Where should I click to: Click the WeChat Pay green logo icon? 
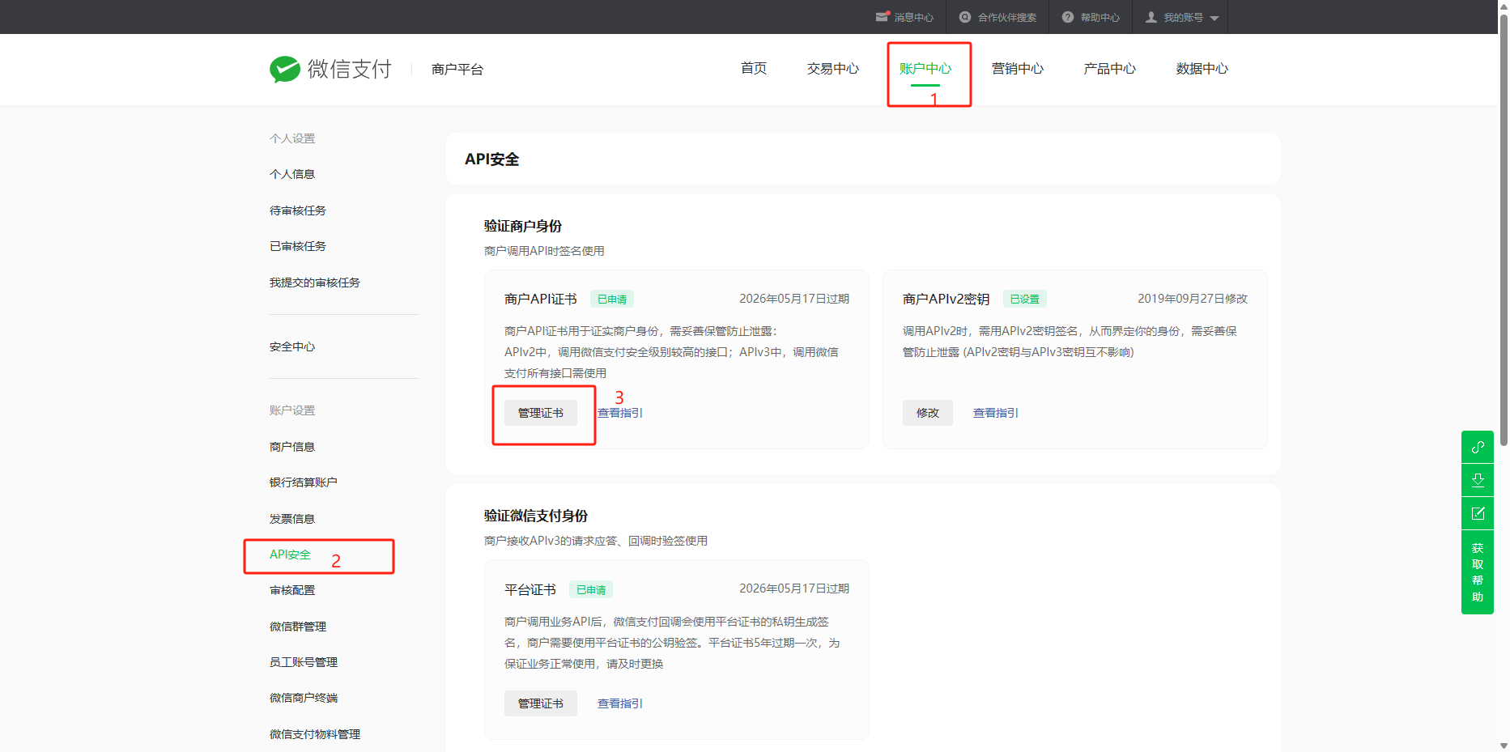[x=285, y=70]
